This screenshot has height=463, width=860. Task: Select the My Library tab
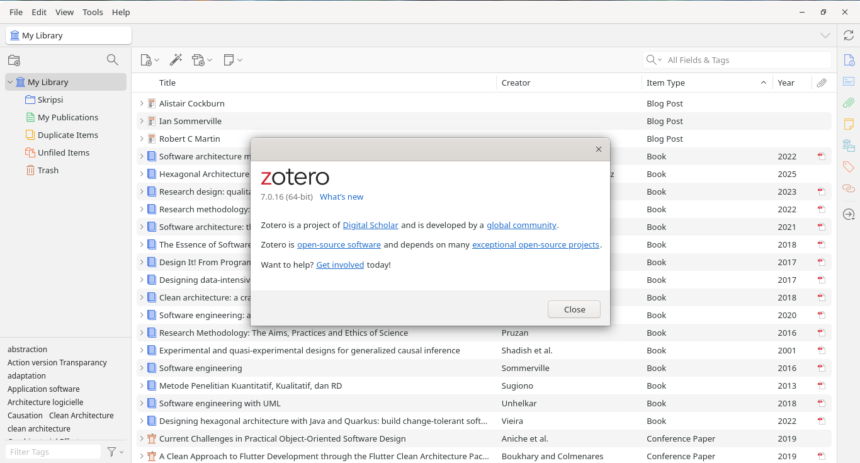click(x=69, y=35)
